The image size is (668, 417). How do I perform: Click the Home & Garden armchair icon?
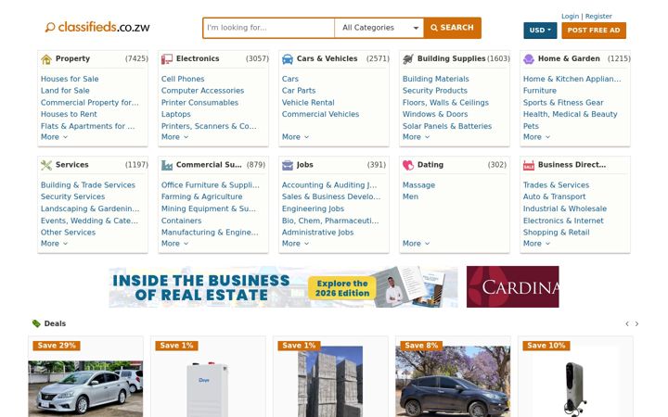[x=529, y=59]
